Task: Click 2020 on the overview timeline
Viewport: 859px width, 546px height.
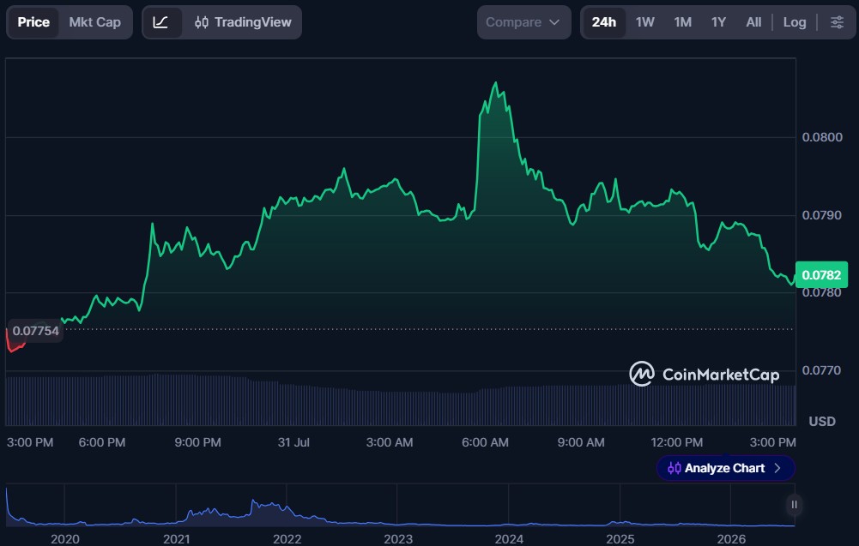Action: [64, 539]
